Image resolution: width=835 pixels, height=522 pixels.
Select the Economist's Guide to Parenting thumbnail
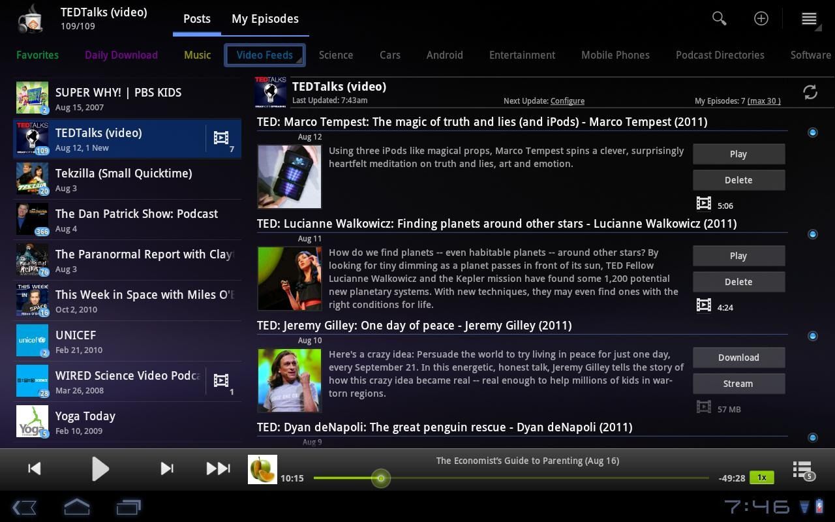point(262,468)
